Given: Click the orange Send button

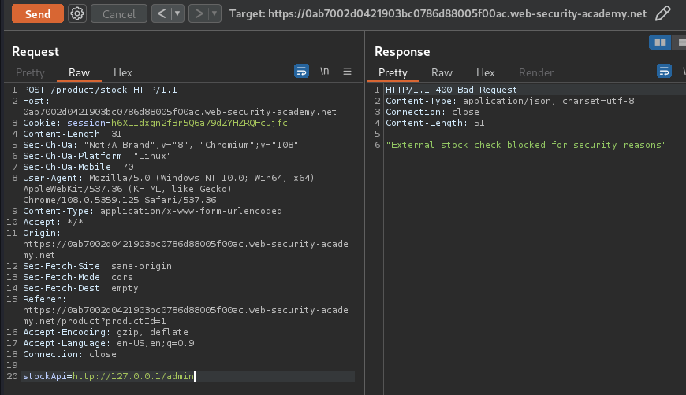Looking at the screenshot, I should point(38,13).
